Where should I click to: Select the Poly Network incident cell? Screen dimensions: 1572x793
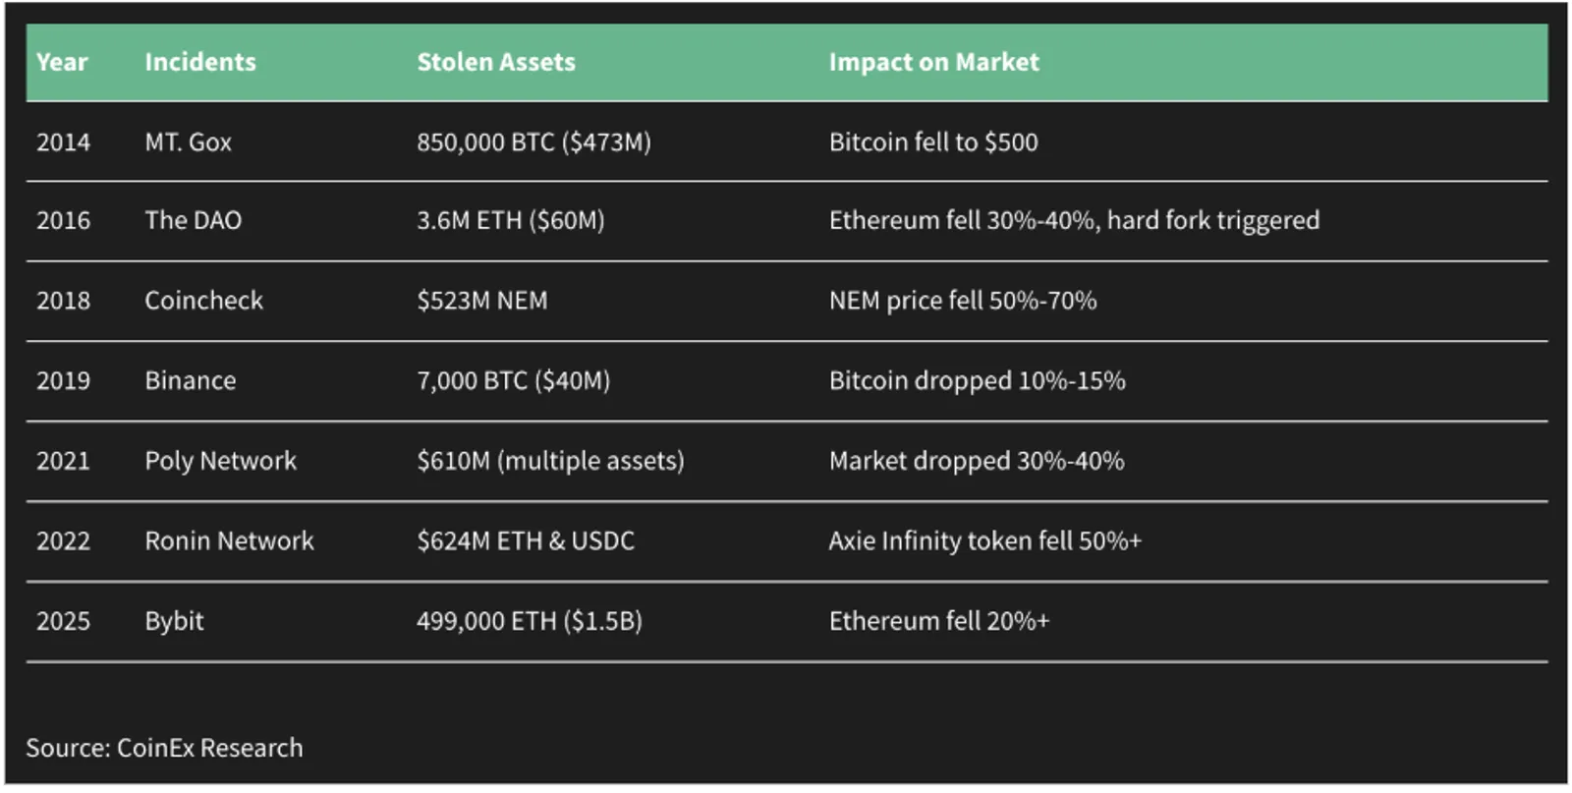pyautogui.click(x=220, y=461)
